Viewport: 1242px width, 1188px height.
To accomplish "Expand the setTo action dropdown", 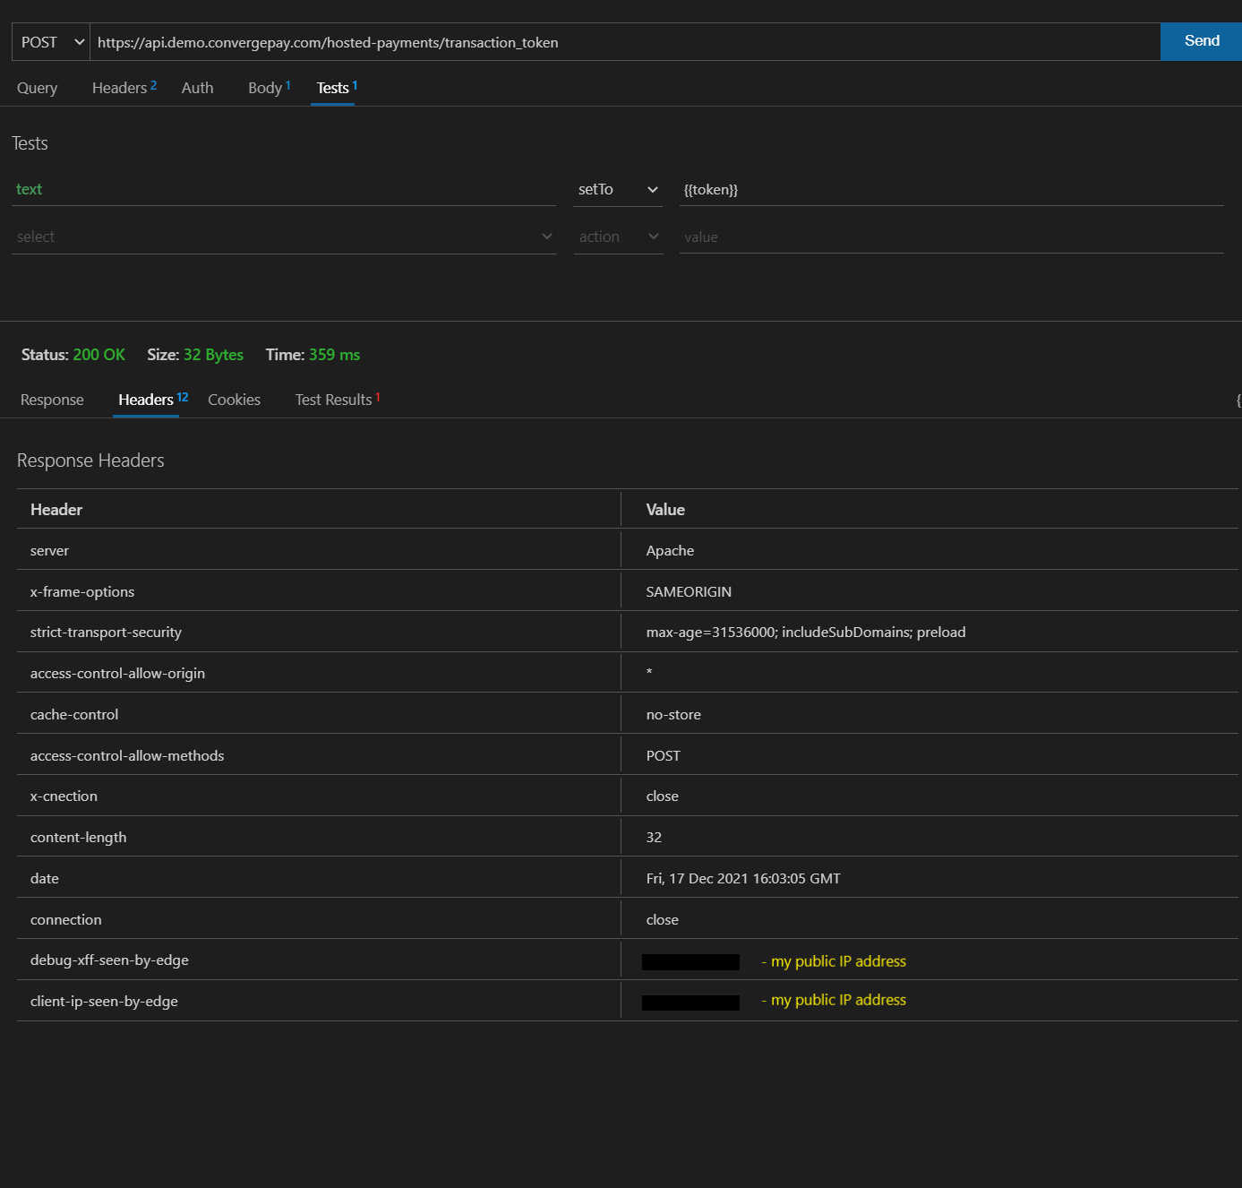I will 617,189.
